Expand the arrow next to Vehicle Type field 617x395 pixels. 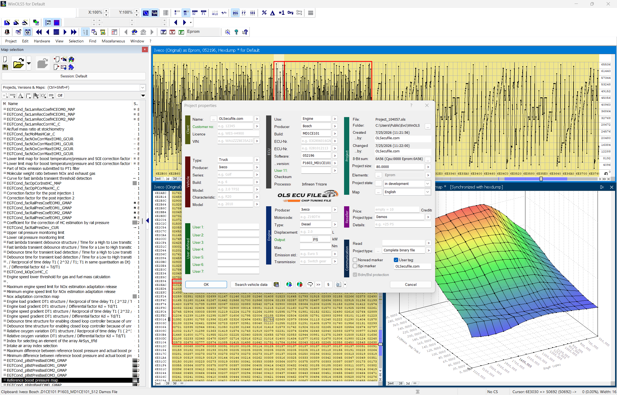click(x=257, y=160)
